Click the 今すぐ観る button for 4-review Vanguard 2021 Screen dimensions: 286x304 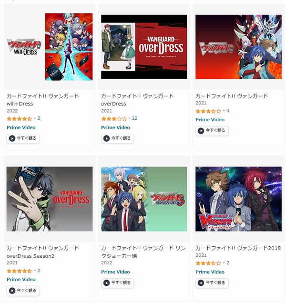coord(212,131)
